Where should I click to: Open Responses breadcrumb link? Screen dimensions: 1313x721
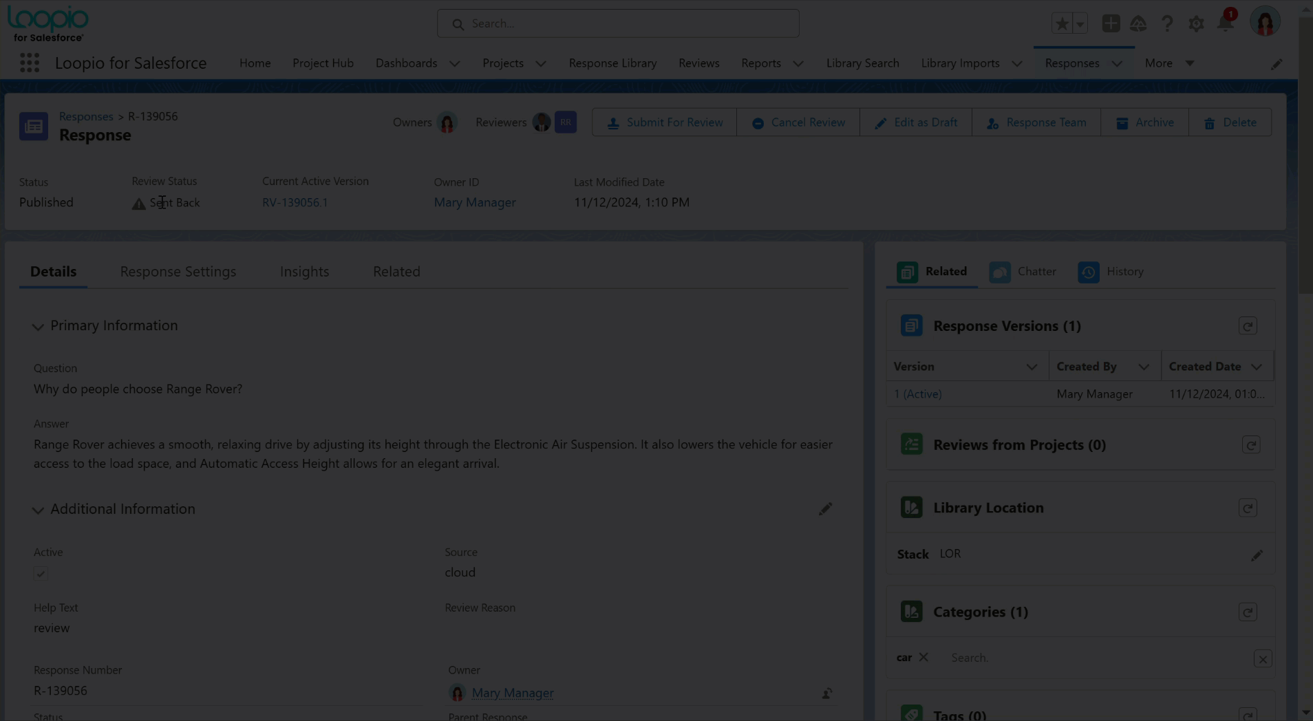(86, 116)
